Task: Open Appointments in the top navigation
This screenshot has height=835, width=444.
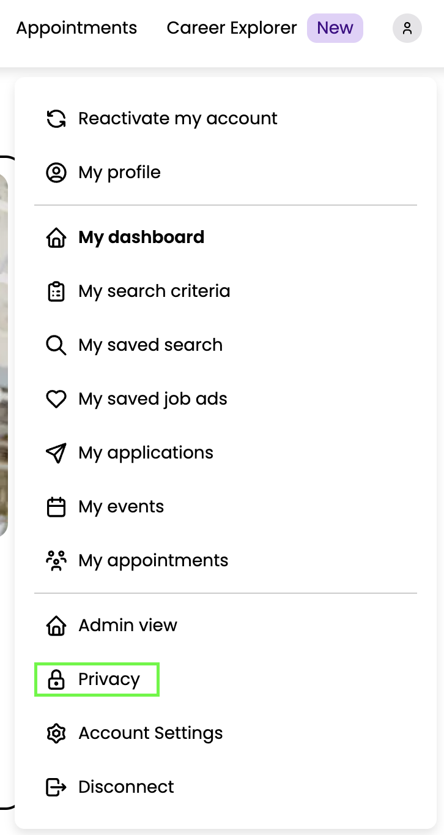Action: click(76, 28)
